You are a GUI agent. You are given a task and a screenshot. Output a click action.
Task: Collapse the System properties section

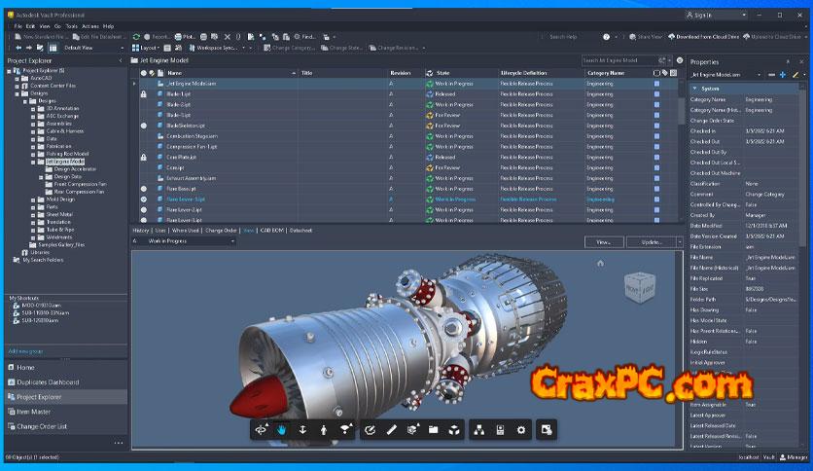point(693,88)
